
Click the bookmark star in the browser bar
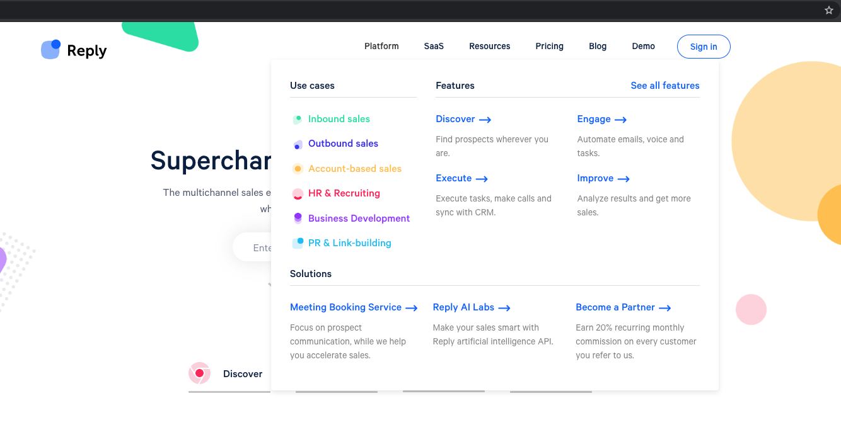click(828, 10)
